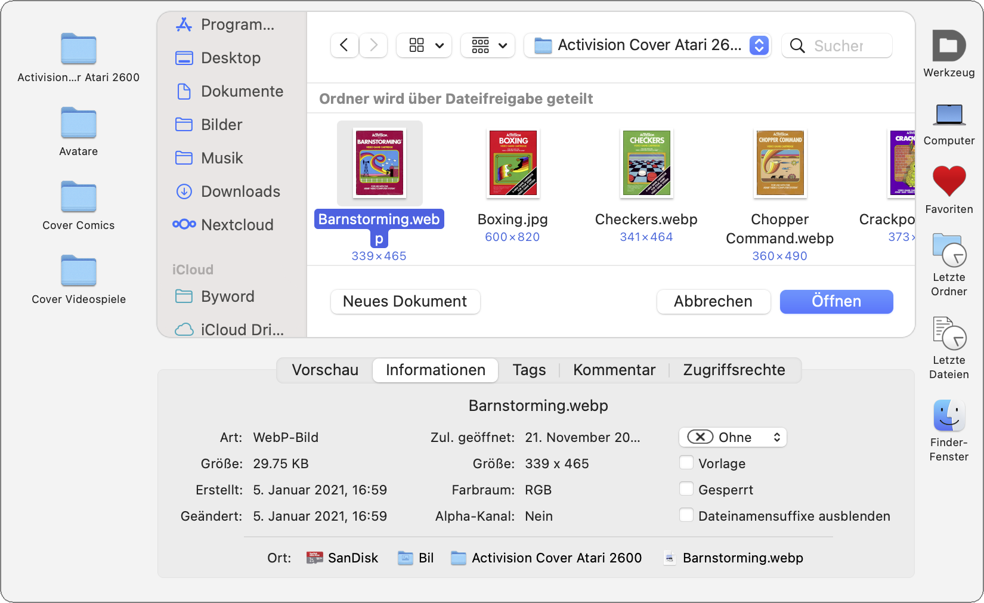Image resolution: width=984 pixels, height=603 pixels.
Task: Open the grouping options dropdown
Action: coord(488,45)
